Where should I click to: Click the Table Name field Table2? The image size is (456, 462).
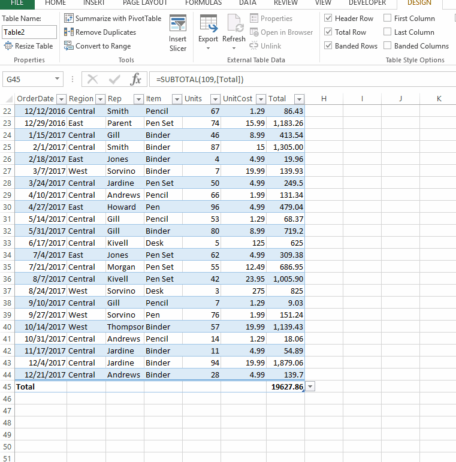(x=29, y=32)
